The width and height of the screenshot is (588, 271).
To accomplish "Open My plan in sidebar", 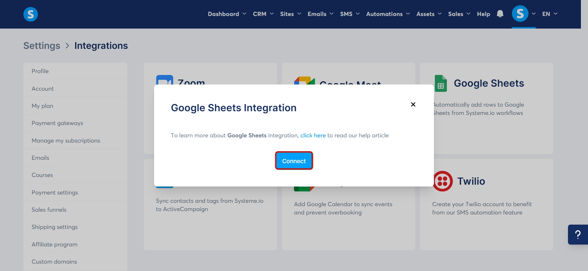I will click(75, 106).
